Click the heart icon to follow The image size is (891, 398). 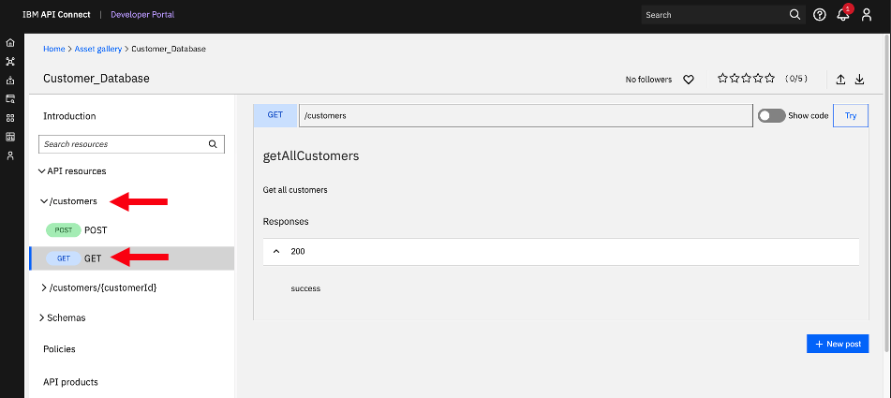pyautogui.click(x=688, y=80)
